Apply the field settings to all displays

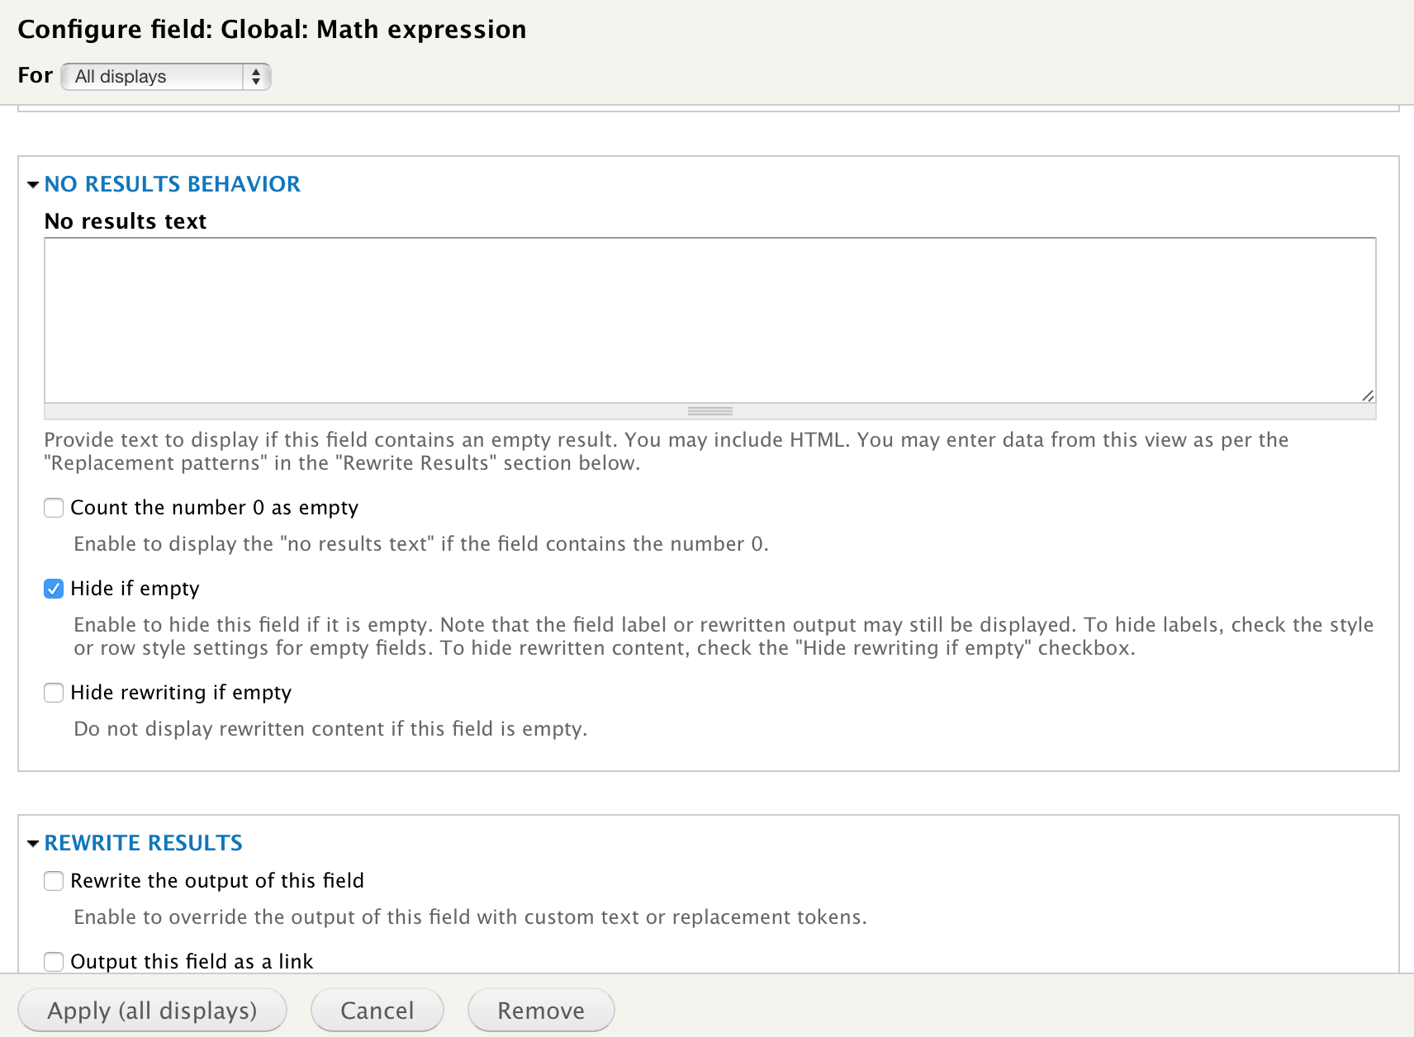(152, 1010)
